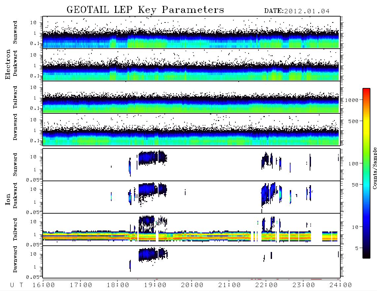Image resolution: width=377 pixels, height=291 pixels.
Task: Click the 24:00 time tick label
Action: tap(341, 285)
